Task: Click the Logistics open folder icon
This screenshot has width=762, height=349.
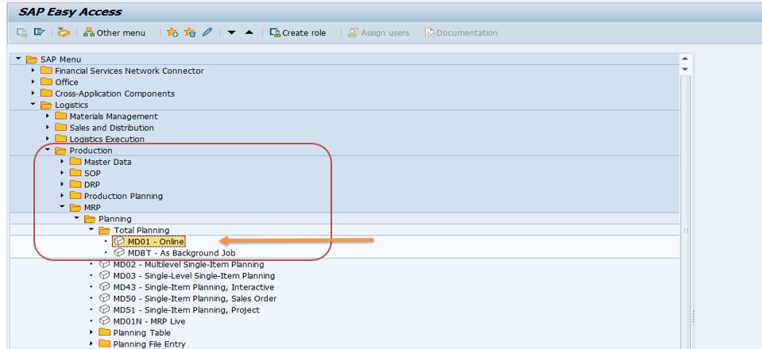Action: click(46, 105)
